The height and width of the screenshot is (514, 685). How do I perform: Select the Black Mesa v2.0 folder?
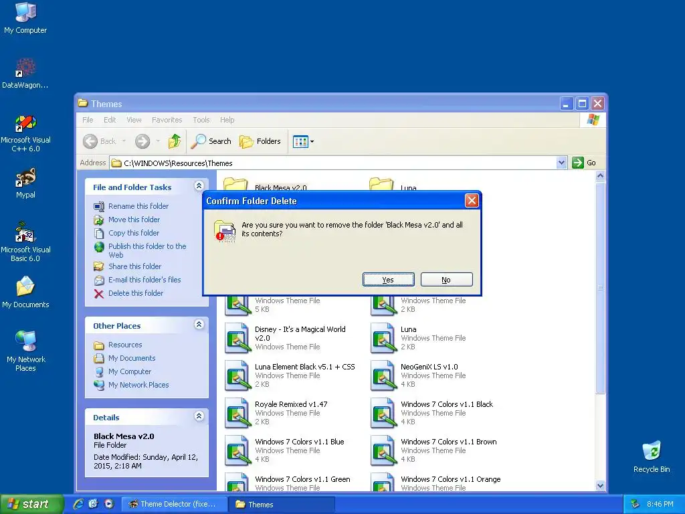tap(266, 185)
